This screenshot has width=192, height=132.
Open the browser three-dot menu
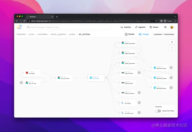coord(175,21)
